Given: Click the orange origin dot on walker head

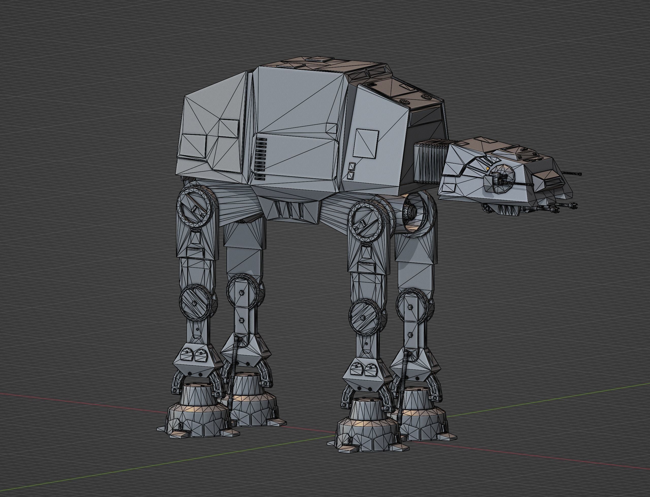Looking at the screenshot, I should tap(488, 168).
